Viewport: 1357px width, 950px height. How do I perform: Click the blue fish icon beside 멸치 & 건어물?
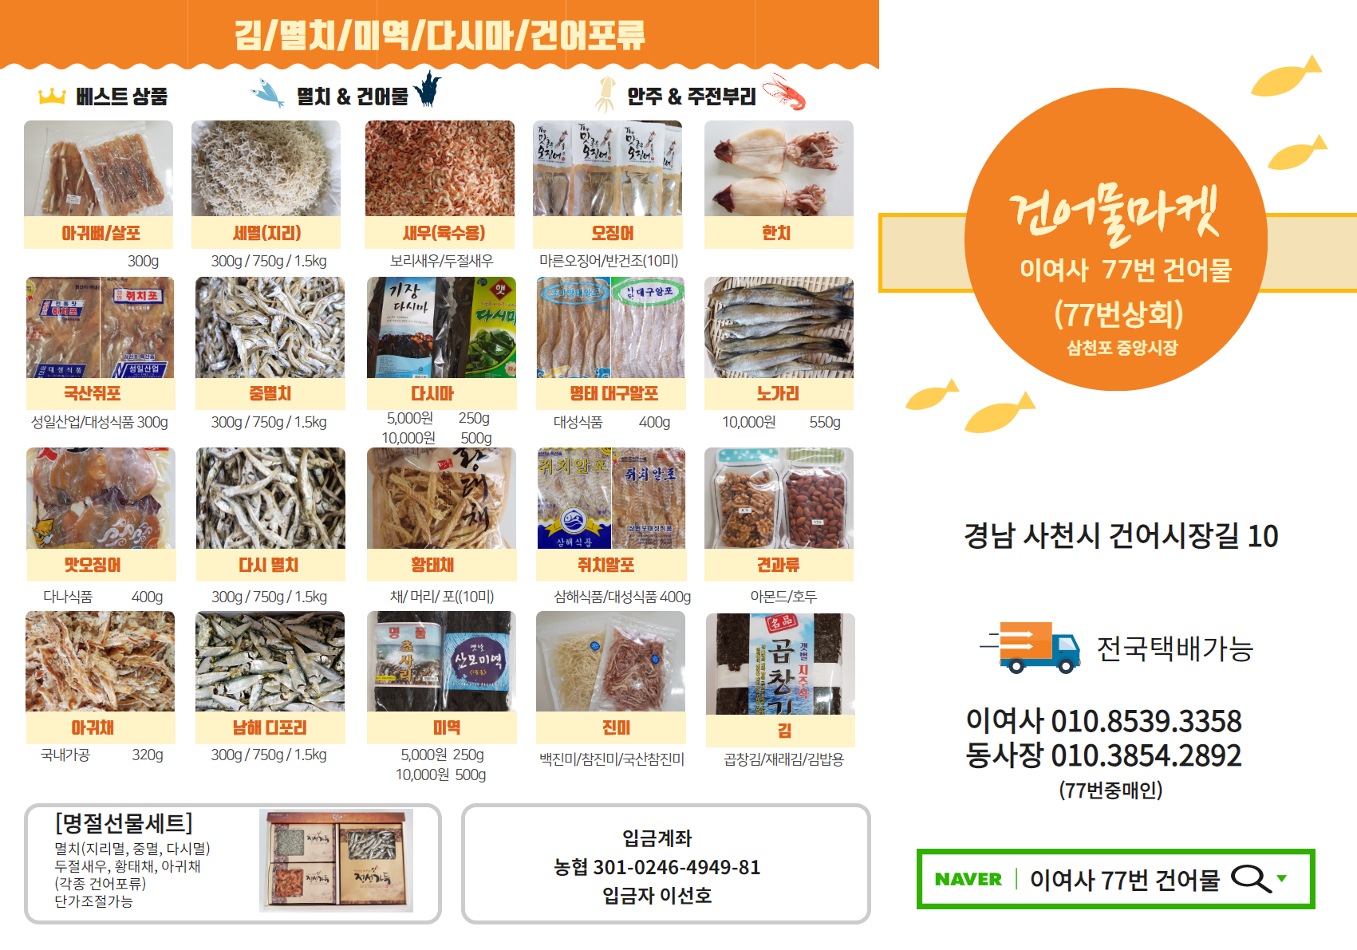click(268, 94)
